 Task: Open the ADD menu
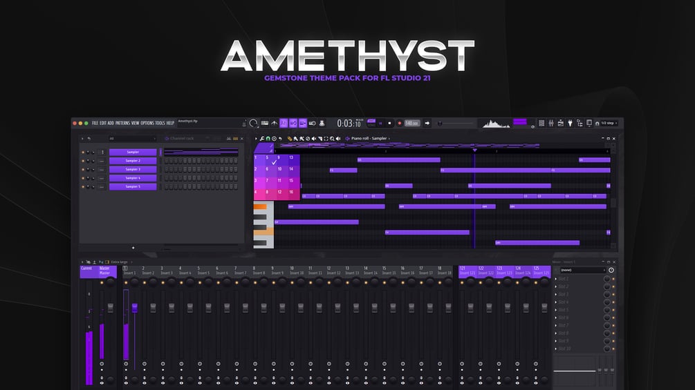[x=111, y=124]
